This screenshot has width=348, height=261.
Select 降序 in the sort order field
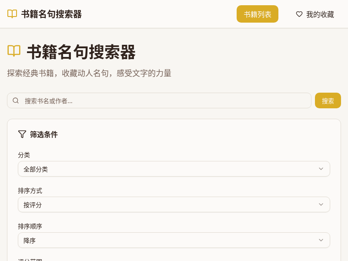point(174,240)
